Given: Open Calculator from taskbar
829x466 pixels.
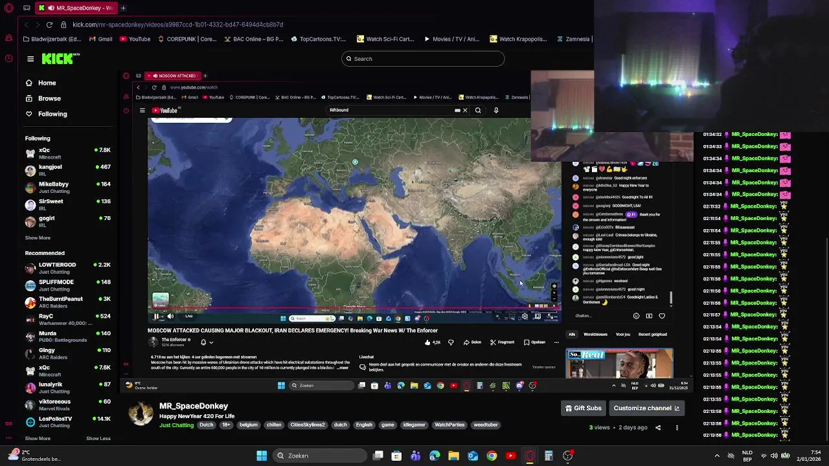Looking at the screenshot, I should tap(549, 456).
